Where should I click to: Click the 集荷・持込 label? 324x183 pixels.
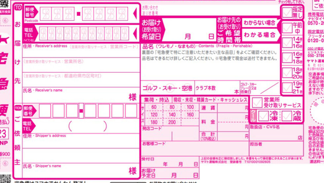(156, 100)
